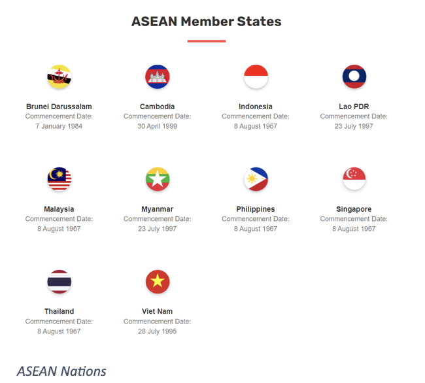The width and height of the screenshot is (425, 383).
Task: Open the Indonesia country name link
Action: (x=256, y=107)
